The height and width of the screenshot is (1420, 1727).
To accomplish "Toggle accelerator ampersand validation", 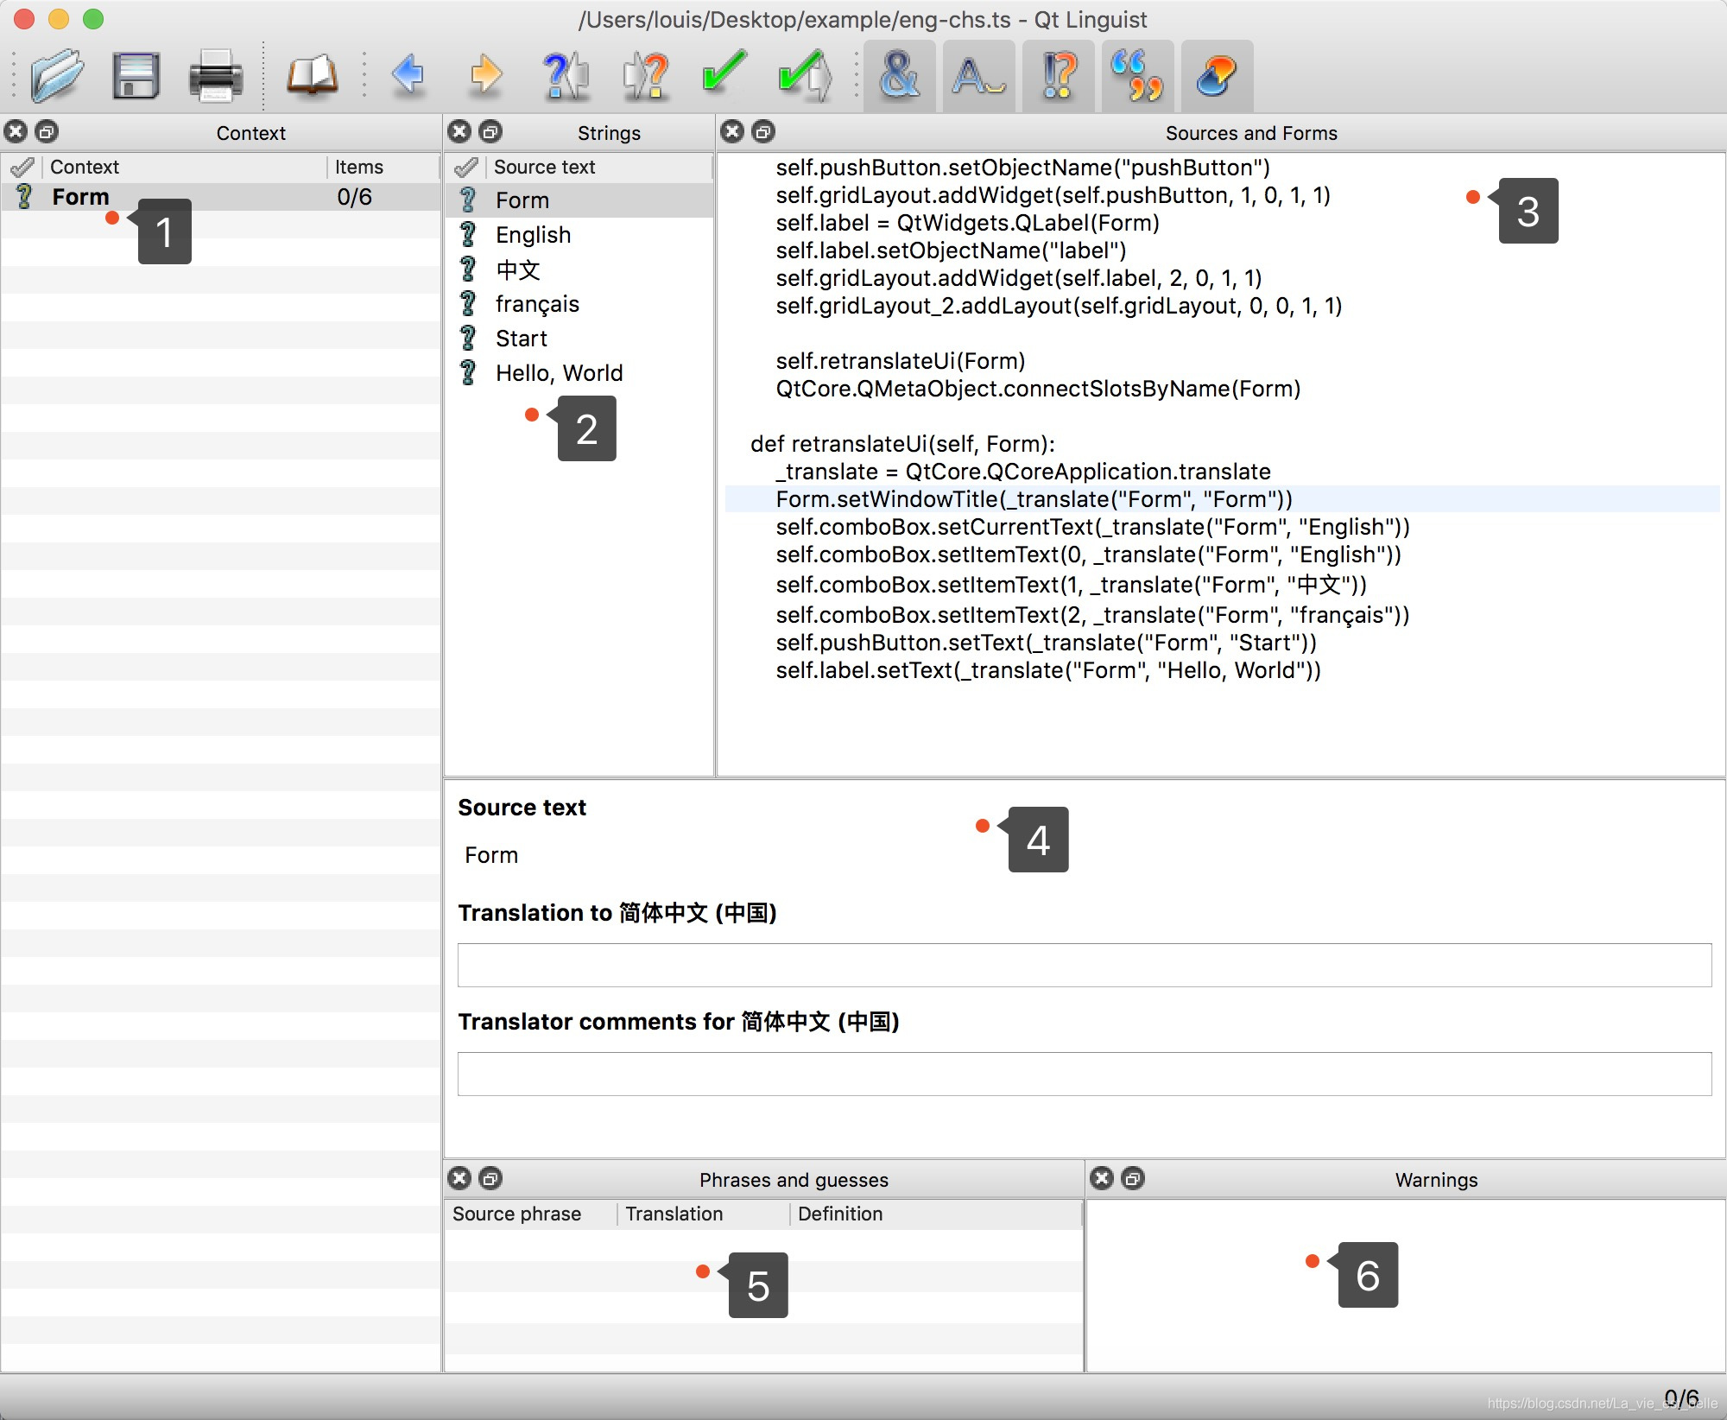I will (899, 75).
